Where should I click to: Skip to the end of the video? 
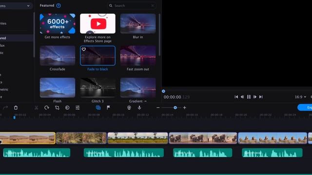[261, 97]
